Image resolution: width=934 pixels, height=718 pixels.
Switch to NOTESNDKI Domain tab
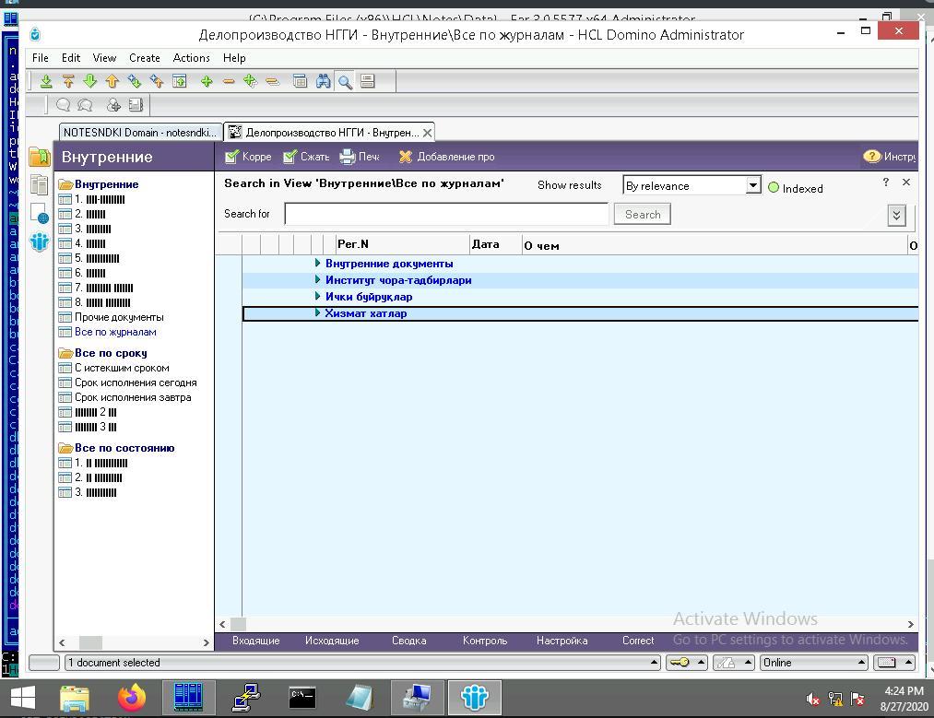[140, 132]
